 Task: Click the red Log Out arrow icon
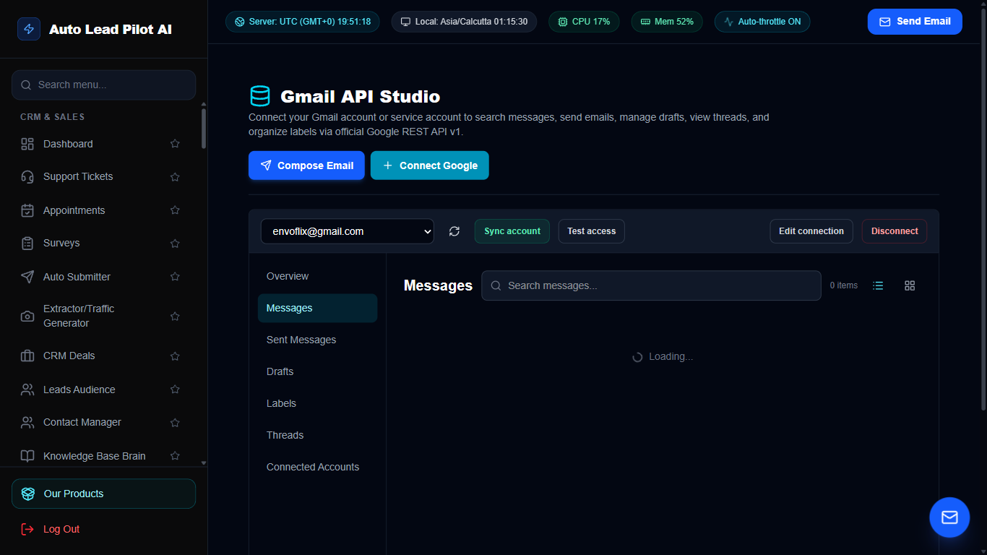(27, 529)
